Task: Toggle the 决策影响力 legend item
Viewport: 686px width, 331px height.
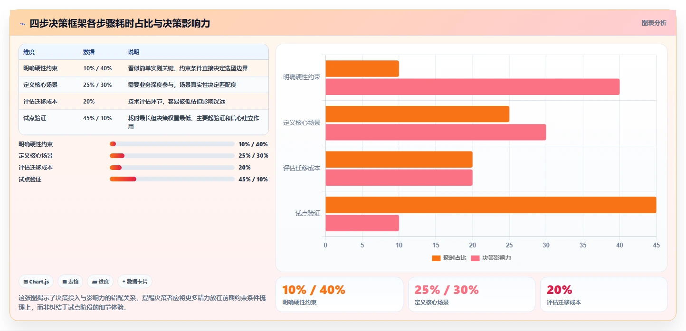Action: tap(491, 258)
